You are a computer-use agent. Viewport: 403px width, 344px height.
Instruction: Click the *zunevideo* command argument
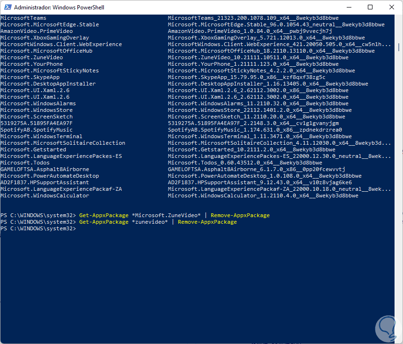150,222
